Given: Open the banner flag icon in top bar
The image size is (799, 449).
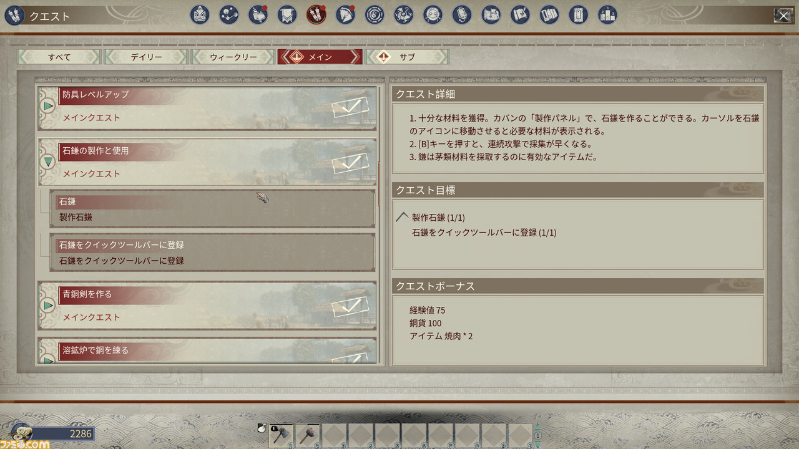Looking at the screenshot, I should pyautogui.click(x=287, y=14).
